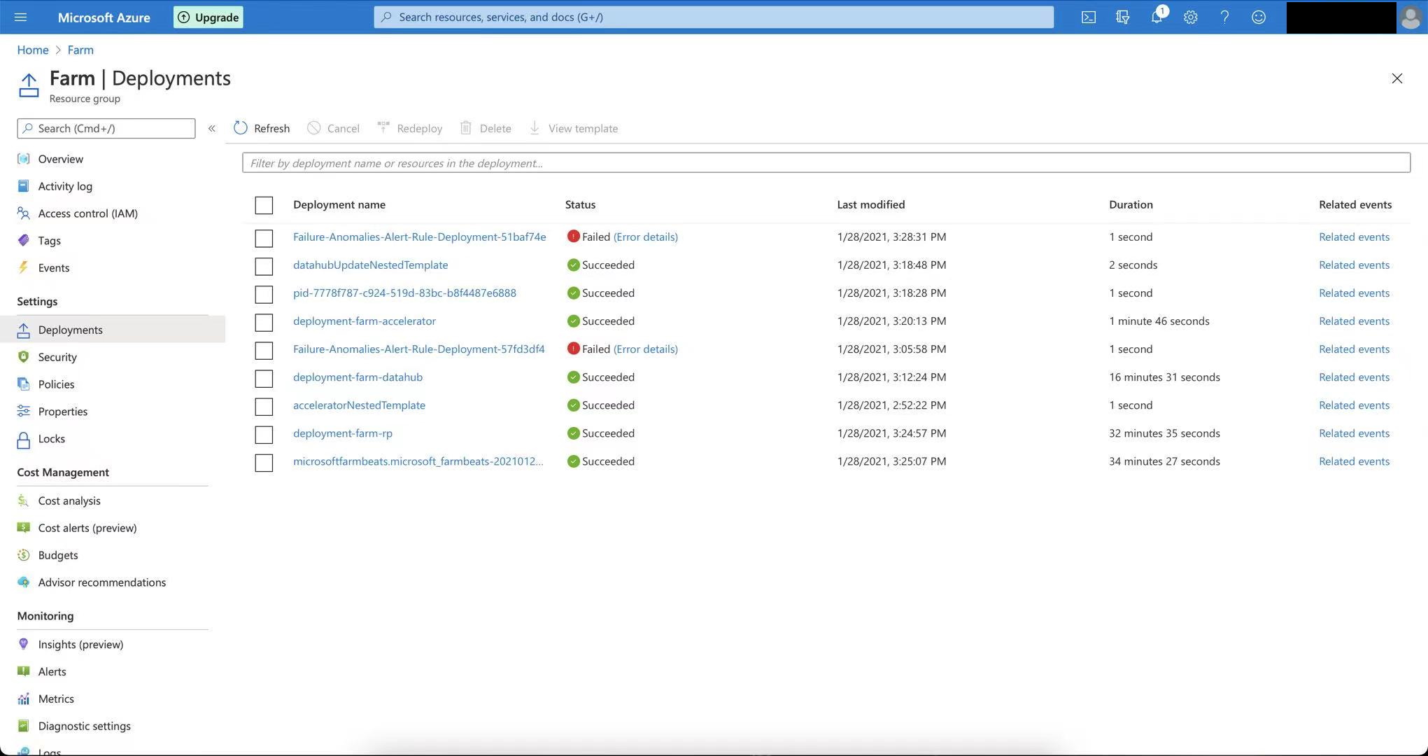The height and width of the screenshot is (756, 1428).
Task: Open Cost analysis in sidebar
Action: pos(69,500)
